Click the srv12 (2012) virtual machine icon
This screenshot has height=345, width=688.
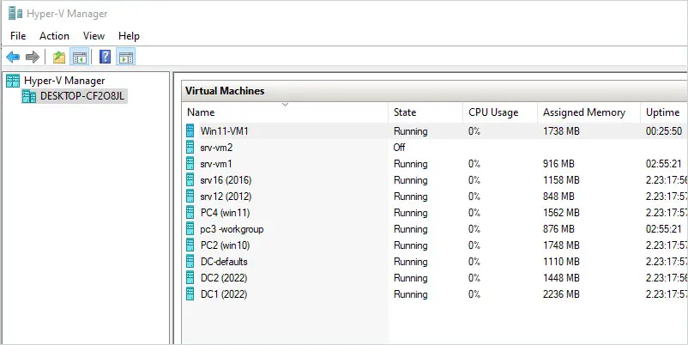(x=190, y=196)
